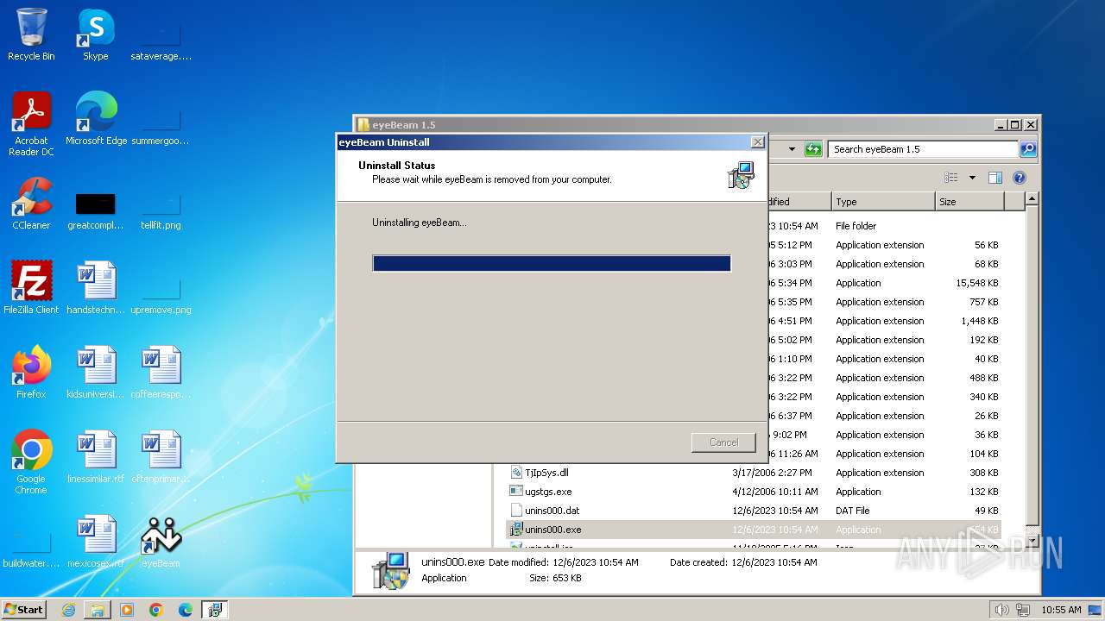Open the address bar history dropdown
Viewport: 1105px width, 621px height.
[792, 149]
